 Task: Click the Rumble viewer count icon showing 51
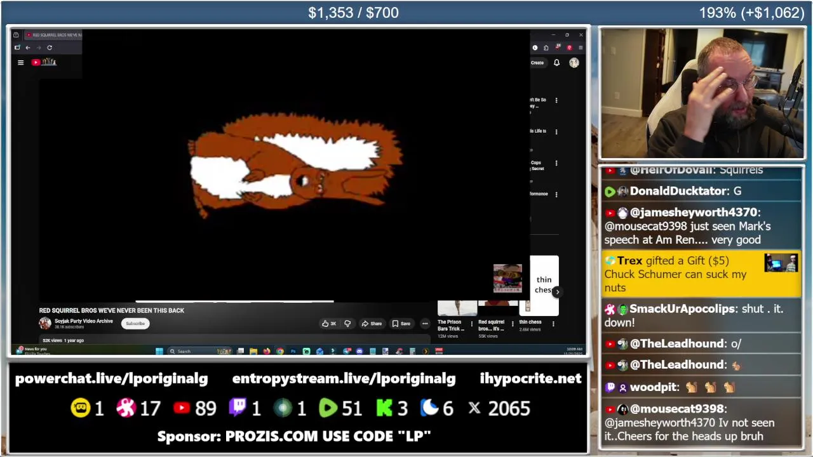328,408
